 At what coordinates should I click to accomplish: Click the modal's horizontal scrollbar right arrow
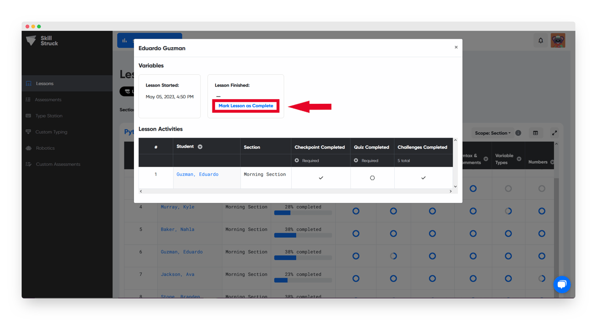tap(450, 191)
